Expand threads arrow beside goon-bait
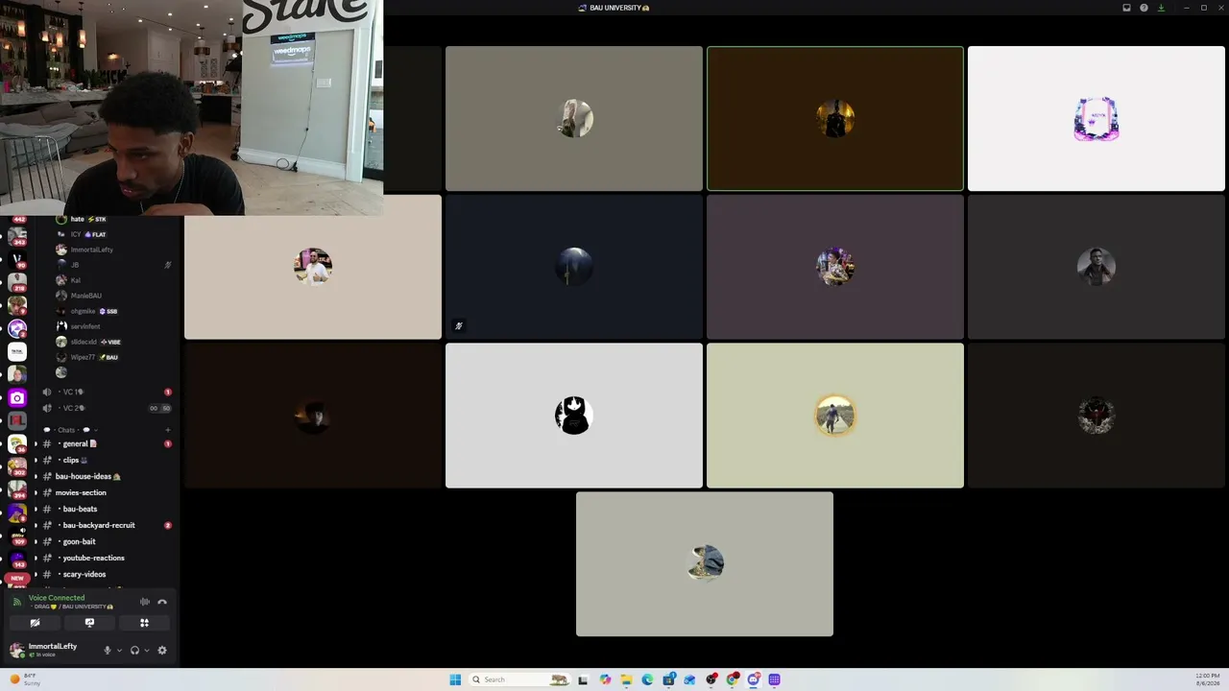Screen dimensions: 1229x691 click(x=36, y=541)
